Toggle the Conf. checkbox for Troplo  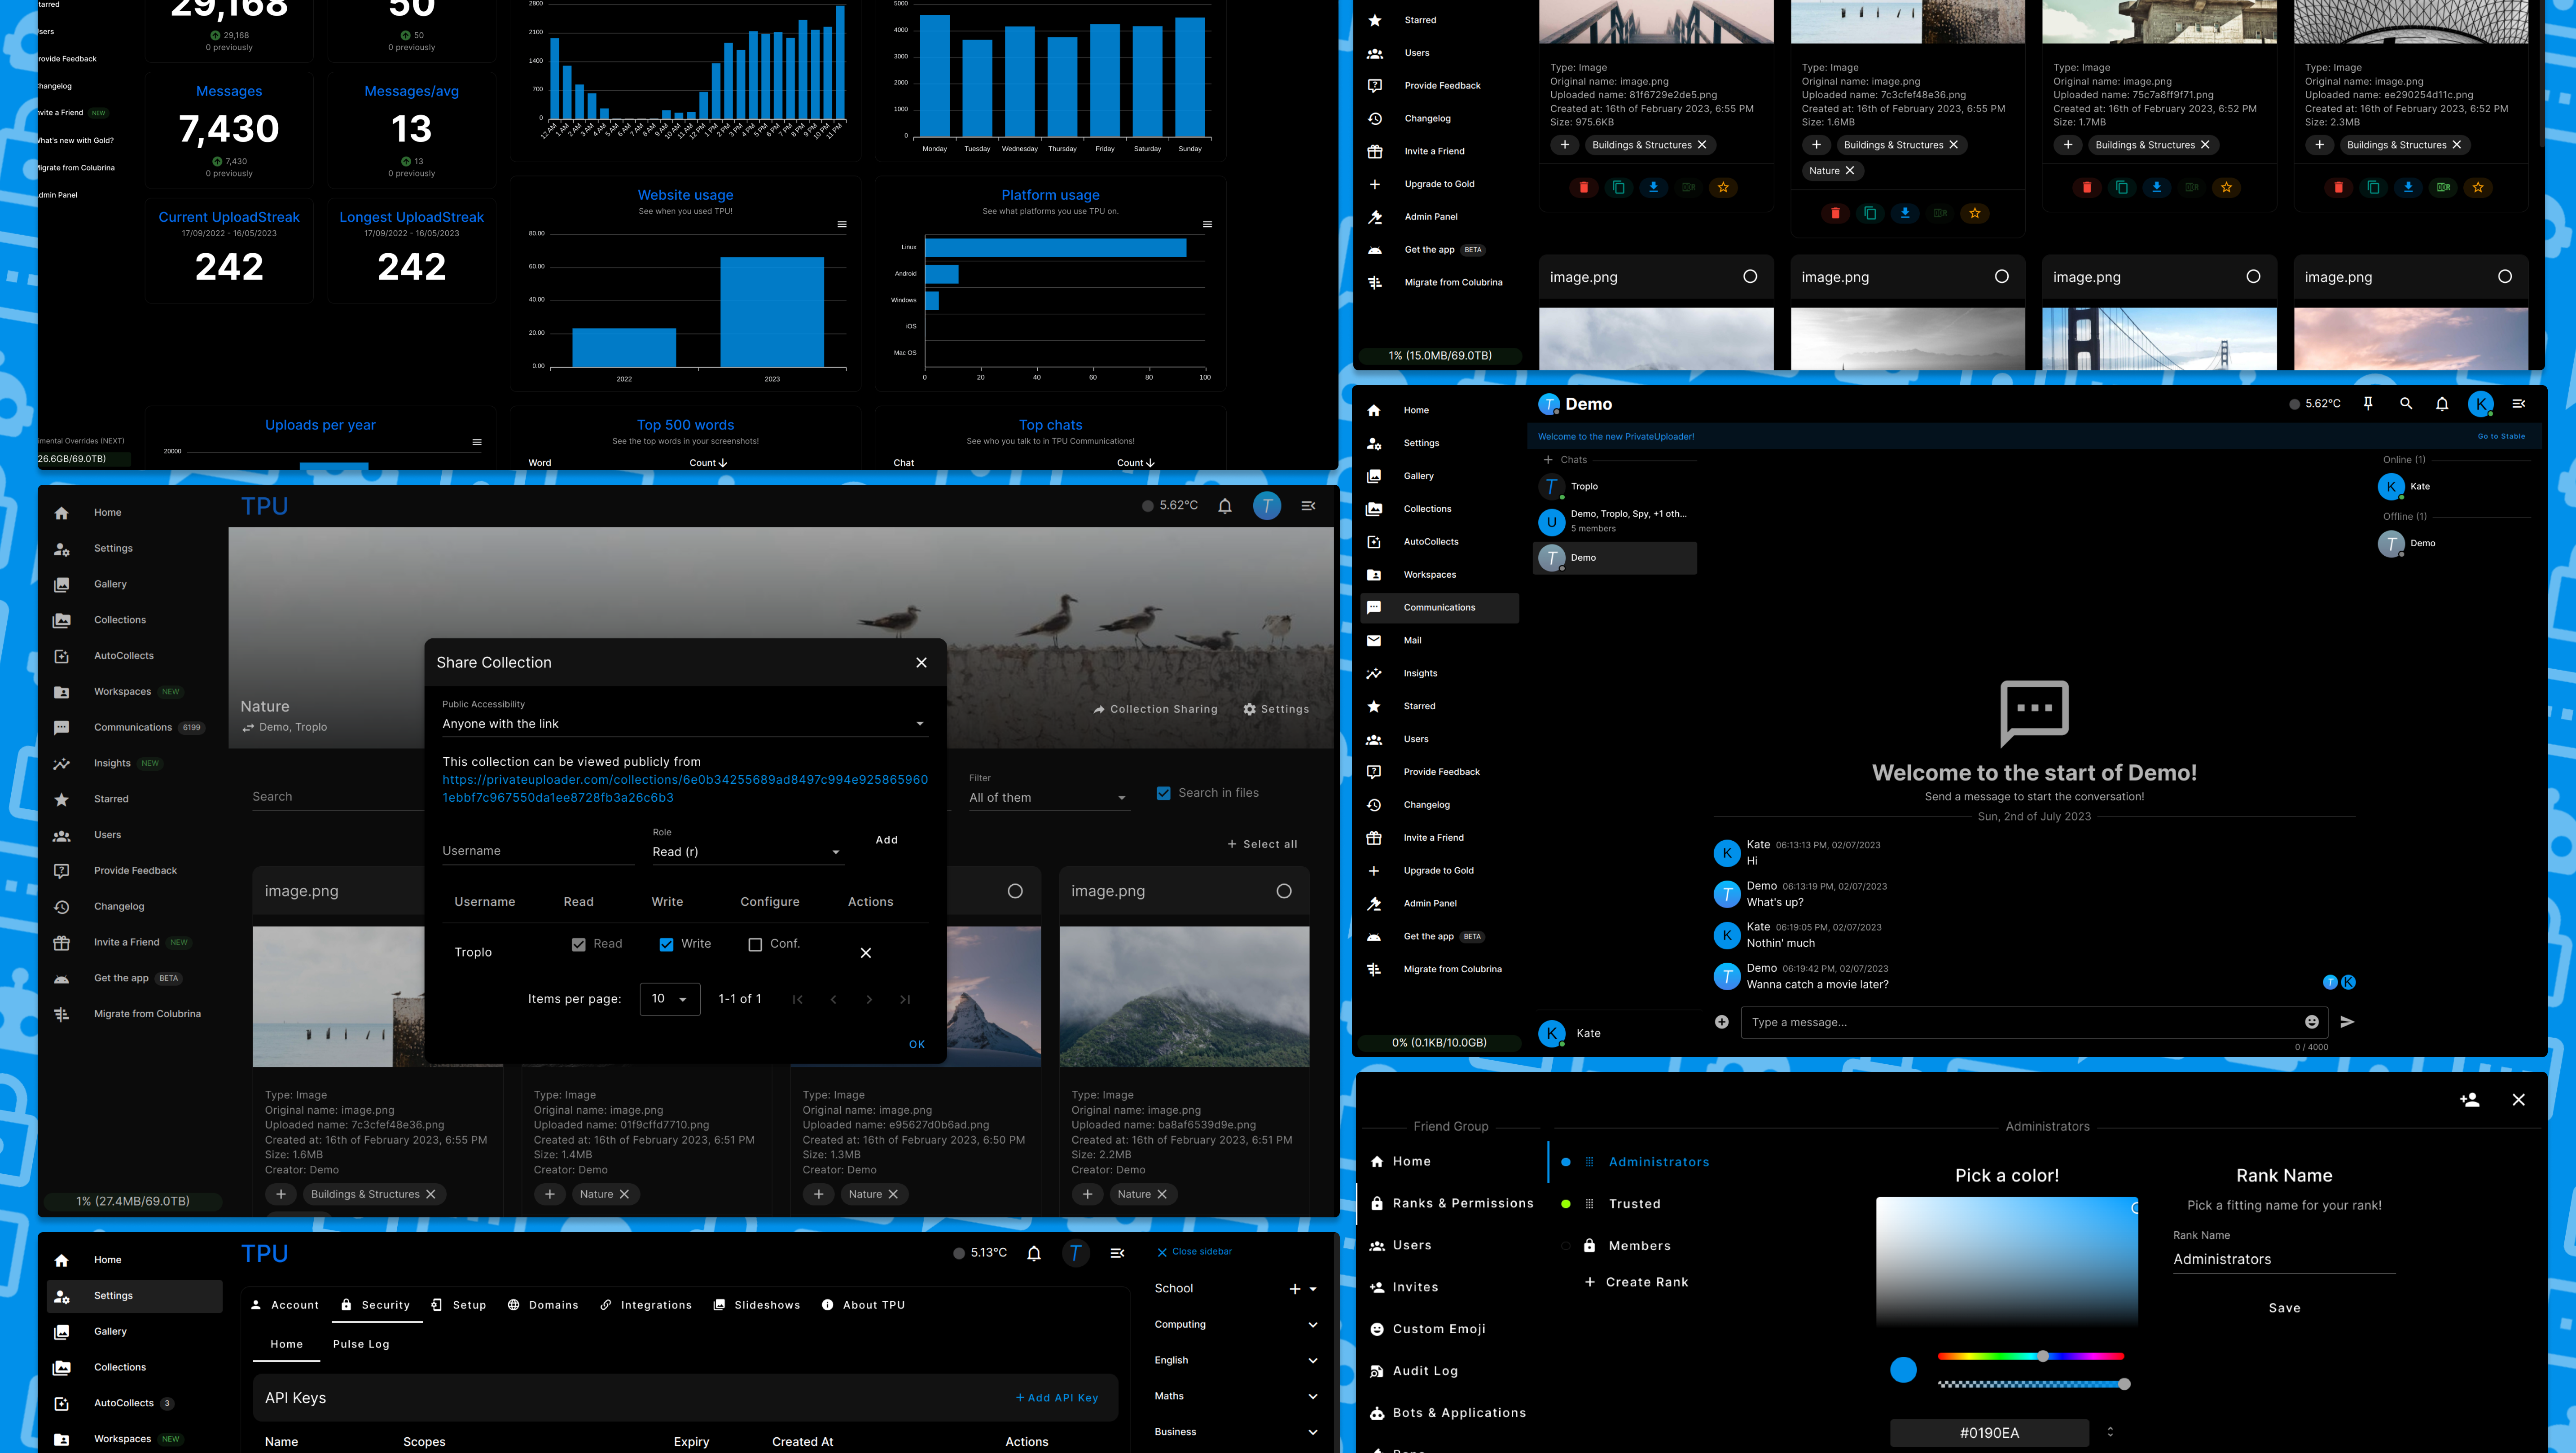coord(755,944)
